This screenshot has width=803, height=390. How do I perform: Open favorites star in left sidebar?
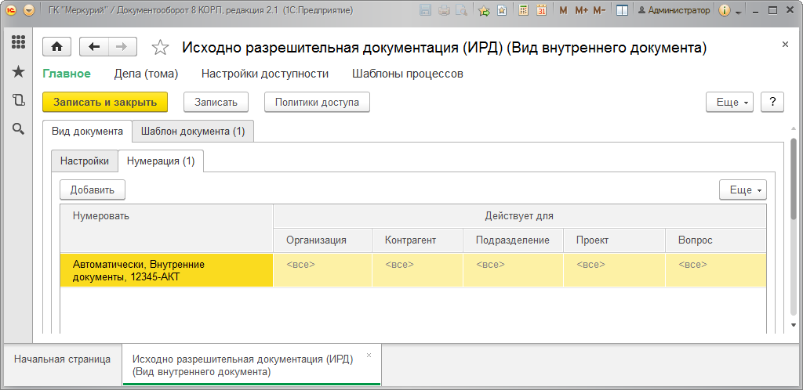(19, 71)
